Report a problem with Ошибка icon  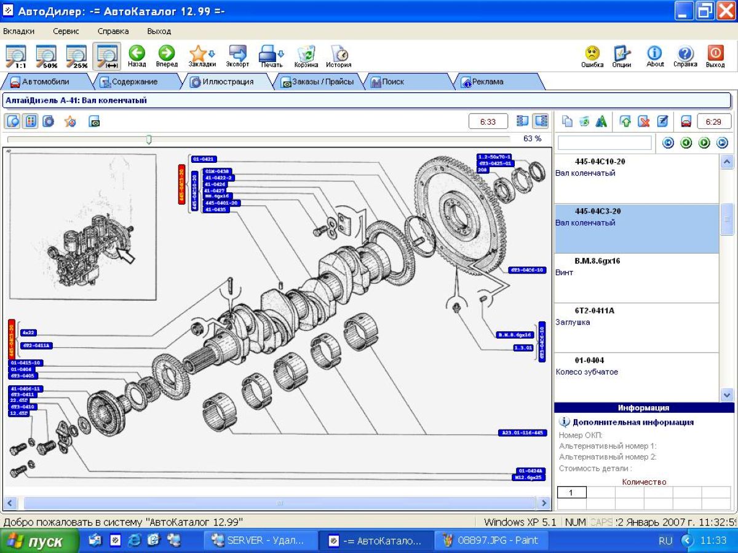[592, 55]
